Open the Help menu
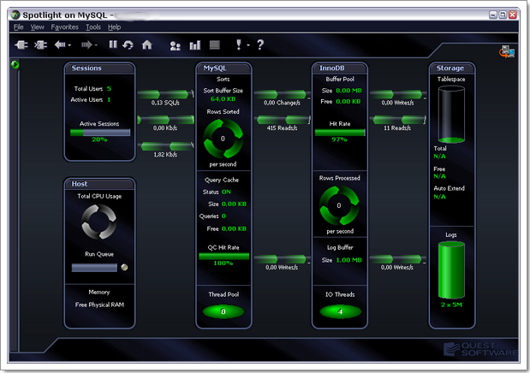Screen dimensions: 530x373 (x=114, y=27)
